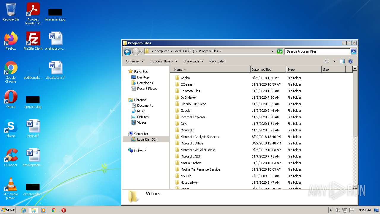
Task: Click the Back navigation arrow in Explorer
Action: click(128, 51)
